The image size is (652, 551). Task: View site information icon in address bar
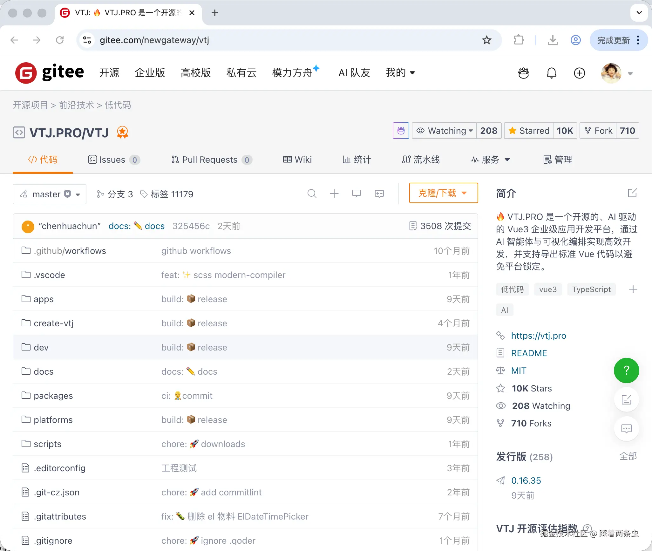pos(87,40)
